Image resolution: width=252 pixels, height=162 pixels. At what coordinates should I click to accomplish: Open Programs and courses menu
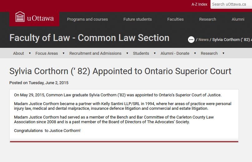(87, 19)
